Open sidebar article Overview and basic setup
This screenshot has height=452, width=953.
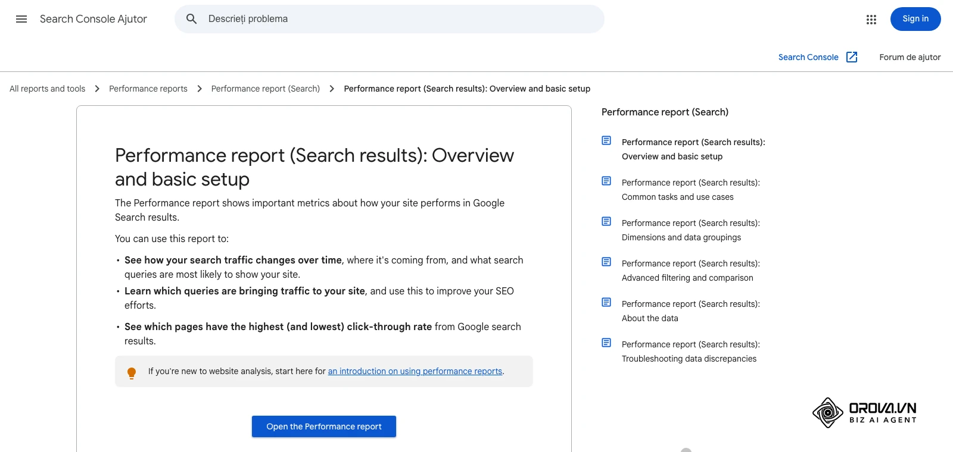tap(693, 149)
